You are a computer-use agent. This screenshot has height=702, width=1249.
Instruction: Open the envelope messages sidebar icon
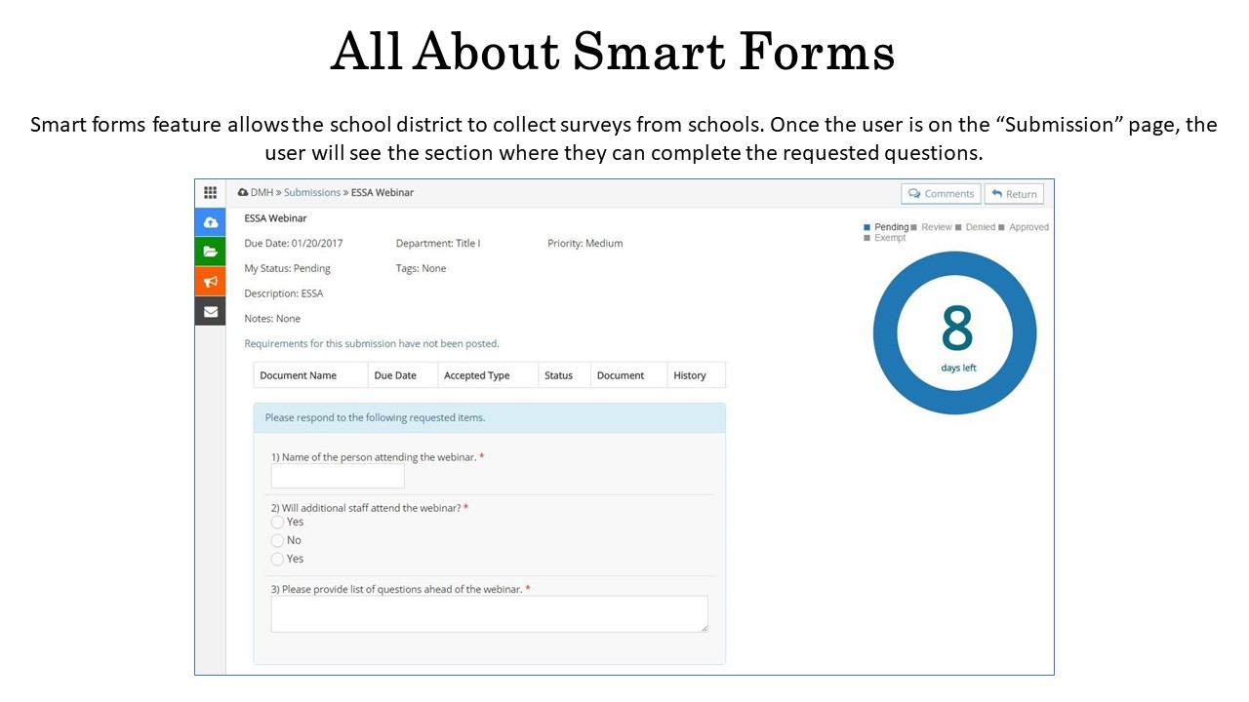[210, 312]
